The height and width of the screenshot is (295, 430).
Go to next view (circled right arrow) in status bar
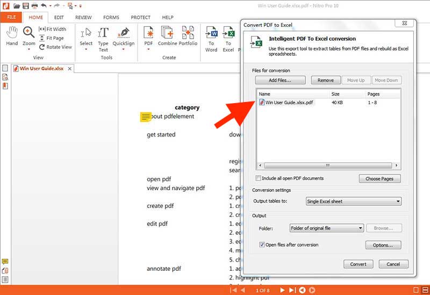click(312, 290)
